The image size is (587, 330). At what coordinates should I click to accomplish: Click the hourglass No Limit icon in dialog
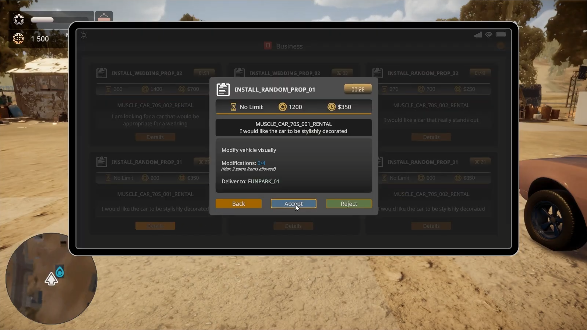pos(233,107)
